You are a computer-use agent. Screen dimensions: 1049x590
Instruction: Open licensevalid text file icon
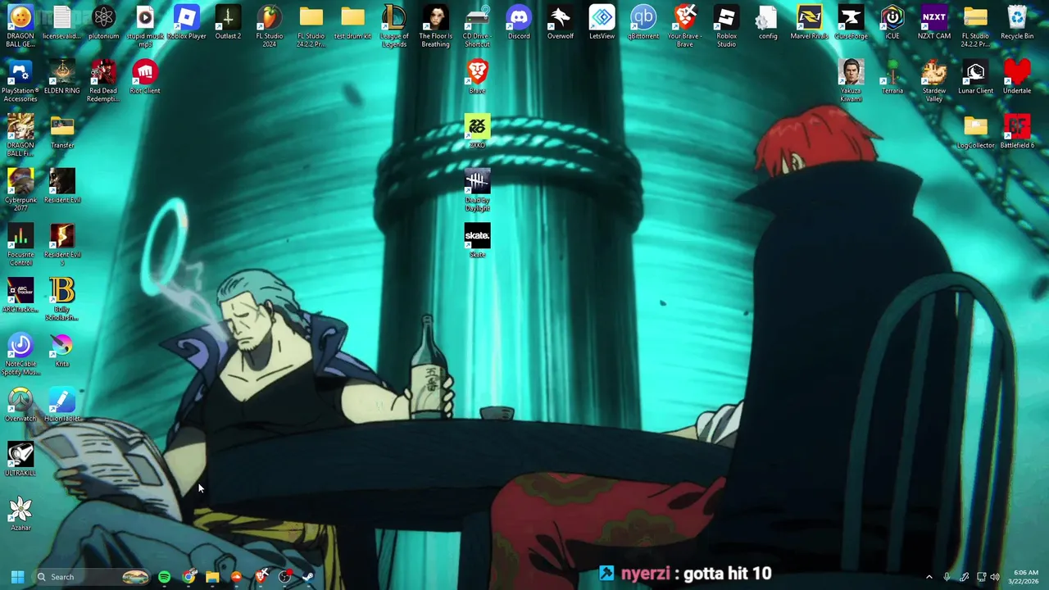point(62,23)
